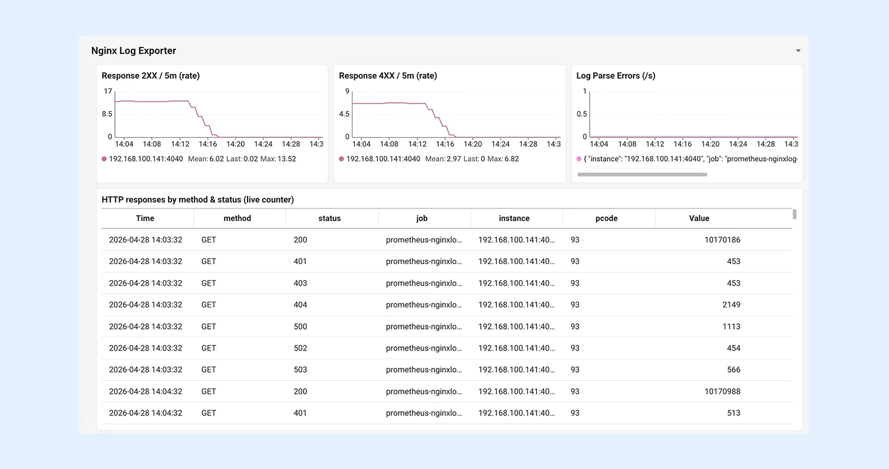Screen dimensions: 889x469
Task: Open the Response 2XX / 5m (rate) panel title
Action: (151, 76)
